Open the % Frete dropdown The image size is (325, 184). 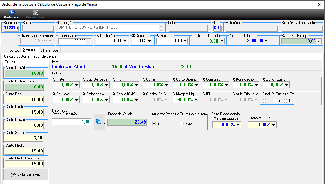click(77, 85)
